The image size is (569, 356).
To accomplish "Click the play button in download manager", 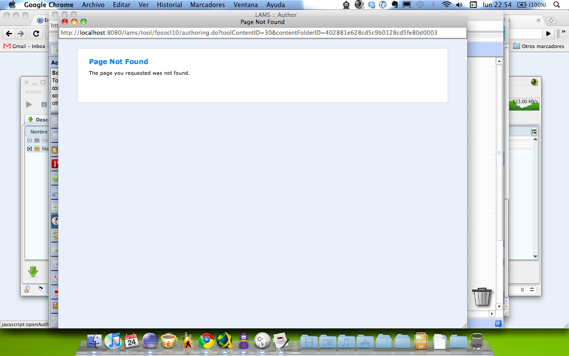I will tap(29, 105).
